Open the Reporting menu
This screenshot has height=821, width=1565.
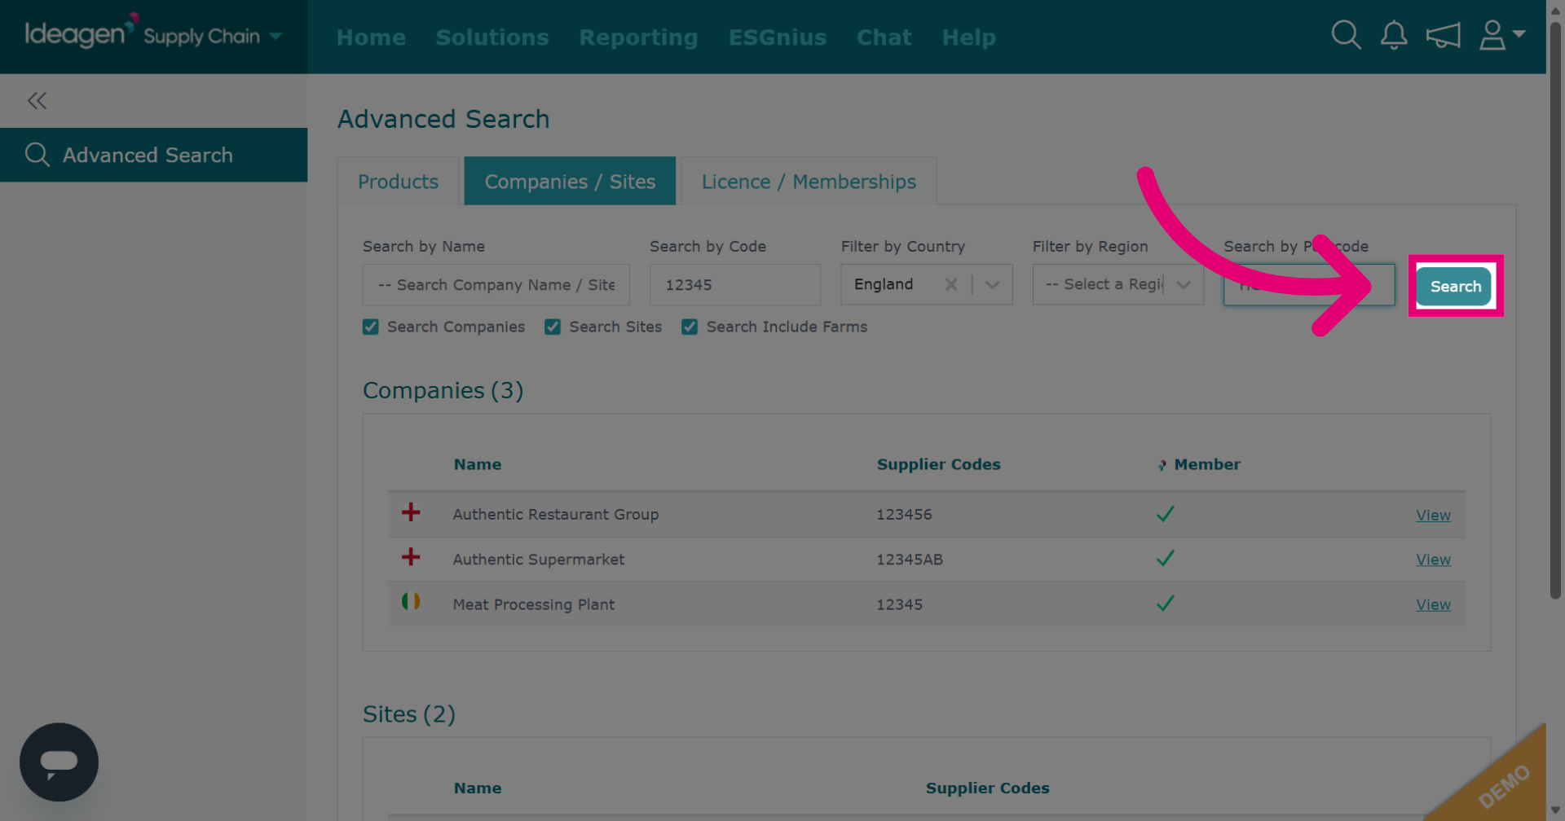[x=638, y=37]
